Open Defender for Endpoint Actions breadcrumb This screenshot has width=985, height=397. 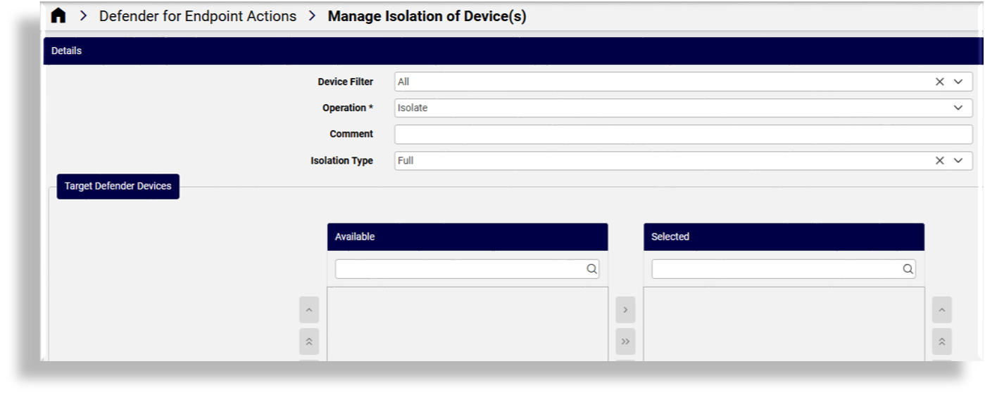(198, 16)
